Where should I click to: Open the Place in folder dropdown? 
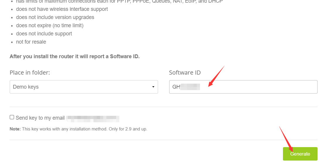point(84,87)
